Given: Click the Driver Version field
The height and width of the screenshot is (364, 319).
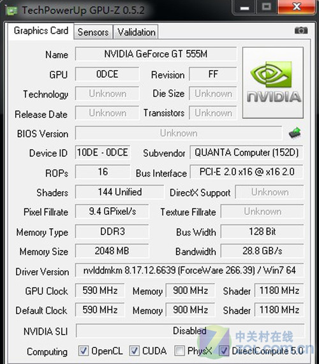Looking at the screenshot, I should pos(189,270).
